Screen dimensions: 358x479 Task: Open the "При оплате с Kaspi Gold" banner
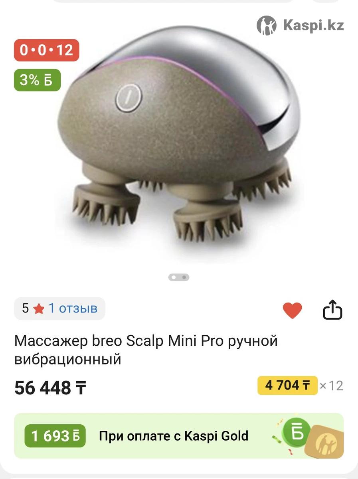click(x=179, y=436)
